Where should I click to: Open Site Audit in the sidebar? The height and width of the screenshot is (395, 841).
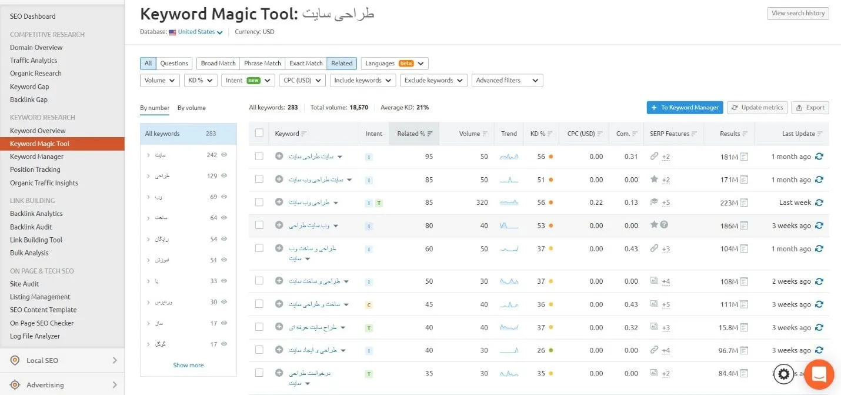pos(24,284)
